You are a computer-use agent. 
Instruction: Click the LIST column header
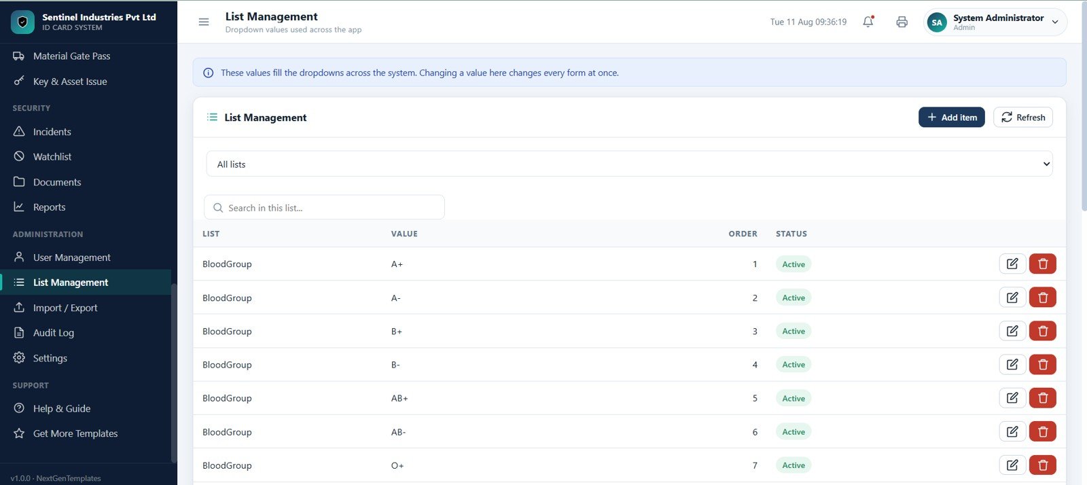coord(211,234)
